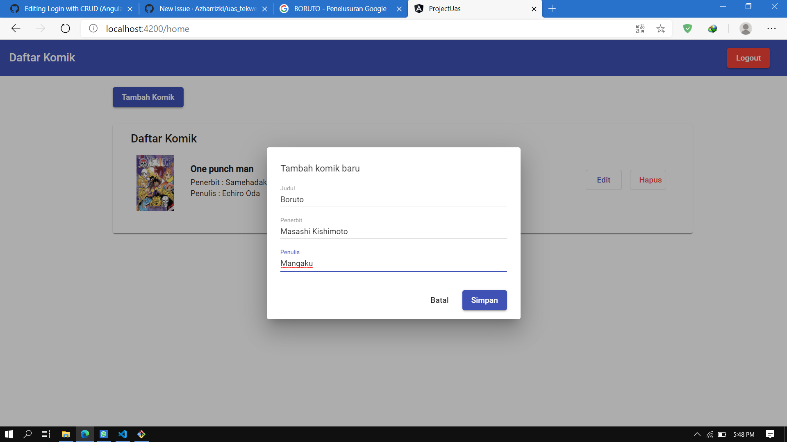Image resolution: width=787 pixels, height=442 pixels.
Task: Reload the page with the refresh icon
Action: click(65, 29)
